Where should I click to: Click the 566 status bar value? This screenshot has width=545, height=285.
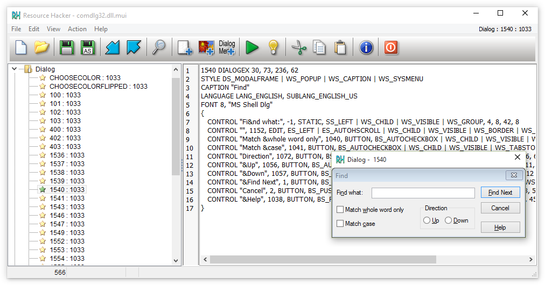click(60, 273)
